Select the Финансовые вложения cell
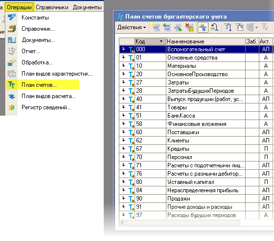Viewport: 274px width, 241px height. click(205, 124)
